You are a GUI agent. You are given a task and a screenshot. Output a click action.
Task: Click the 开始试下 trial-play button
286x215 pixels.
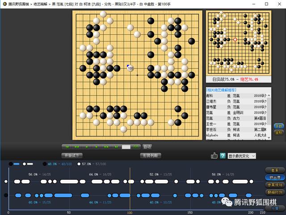pyautogui.click(x=72, y=156)
